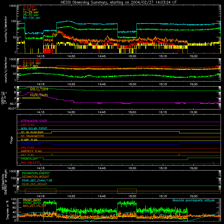Click the "15:30" tick under the GOES panel
The width and height of the screenshot is (224, 224).
[193, 112]
